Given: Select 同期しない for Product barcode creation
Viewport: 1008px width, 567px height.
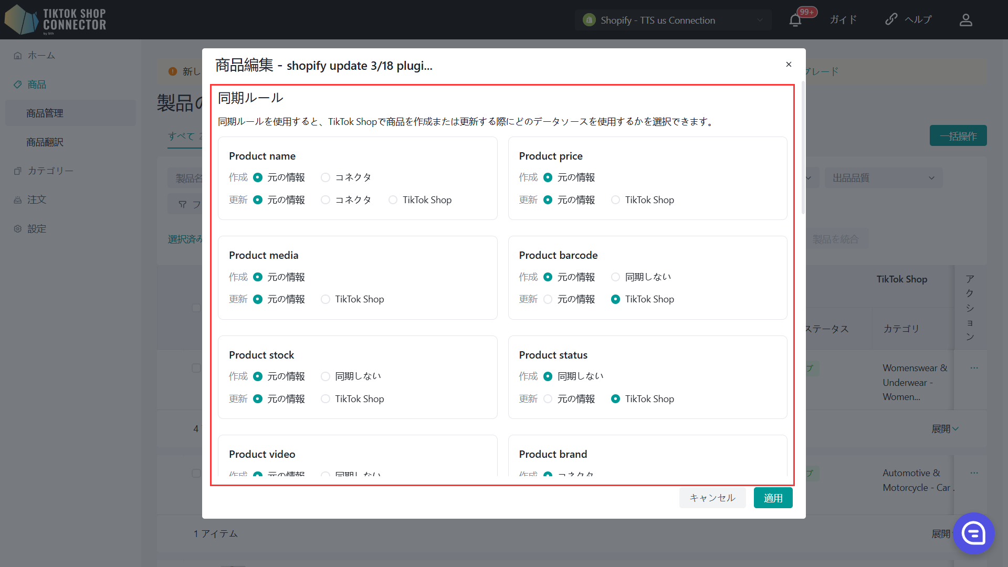Looking at the screenshot, I should [x=615, y=277].
